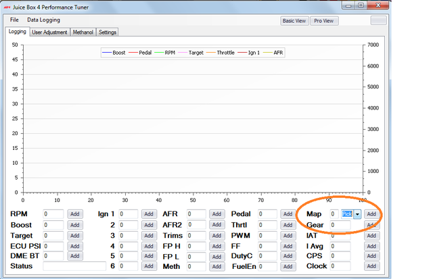
Task: Add AFR to the graph
Action: point(216,214)
